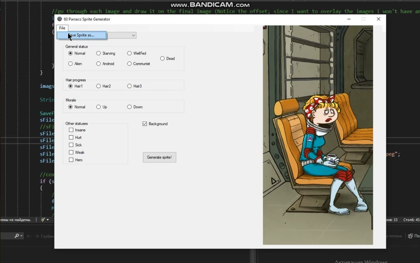Click the forward arrow in Visual Studio bottom panel
This screenshot has width=420, height=263.
point(36,236)
